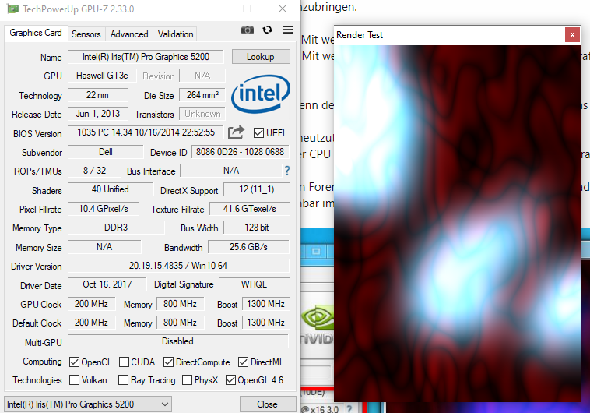Image resolution: width=590 pixels, height=413 pixels.
Task: Toggle the Ray Tracing checkbox
Action: pos(123,379)
